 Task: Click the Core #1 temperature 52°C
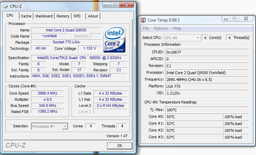(x=194, y=124)
